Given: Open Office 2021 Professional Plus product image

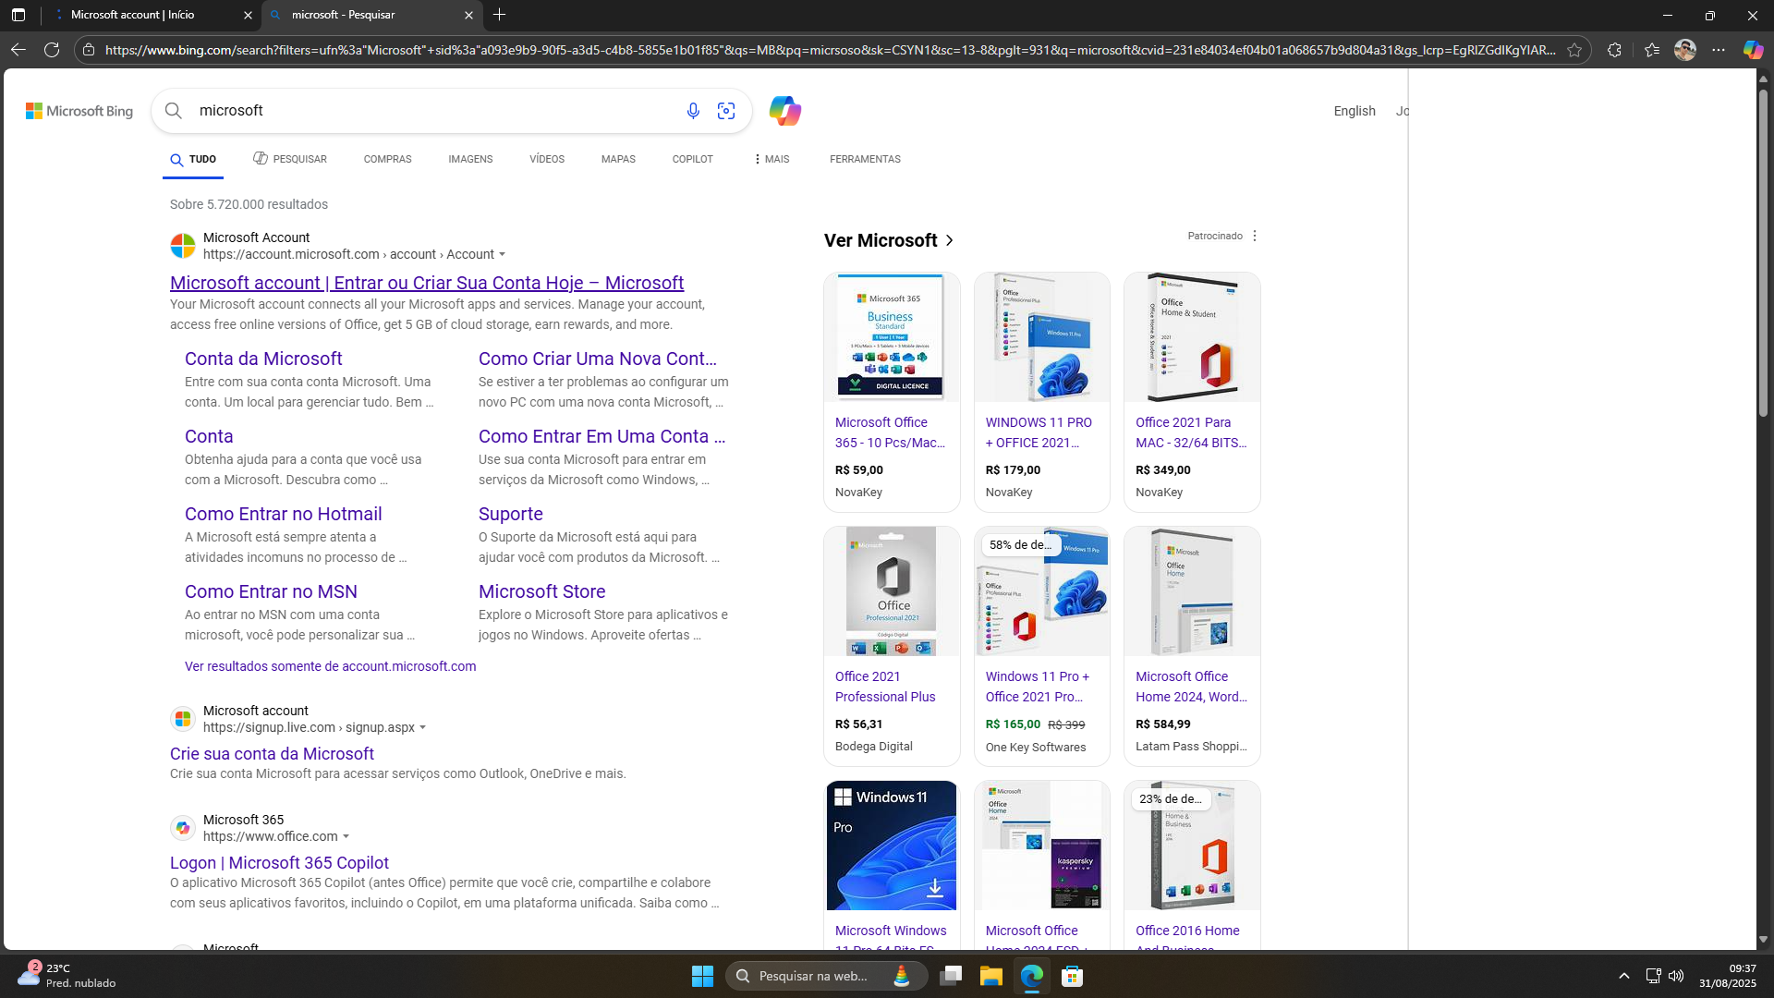Looking at the screenshot, I should coord(892,591).
